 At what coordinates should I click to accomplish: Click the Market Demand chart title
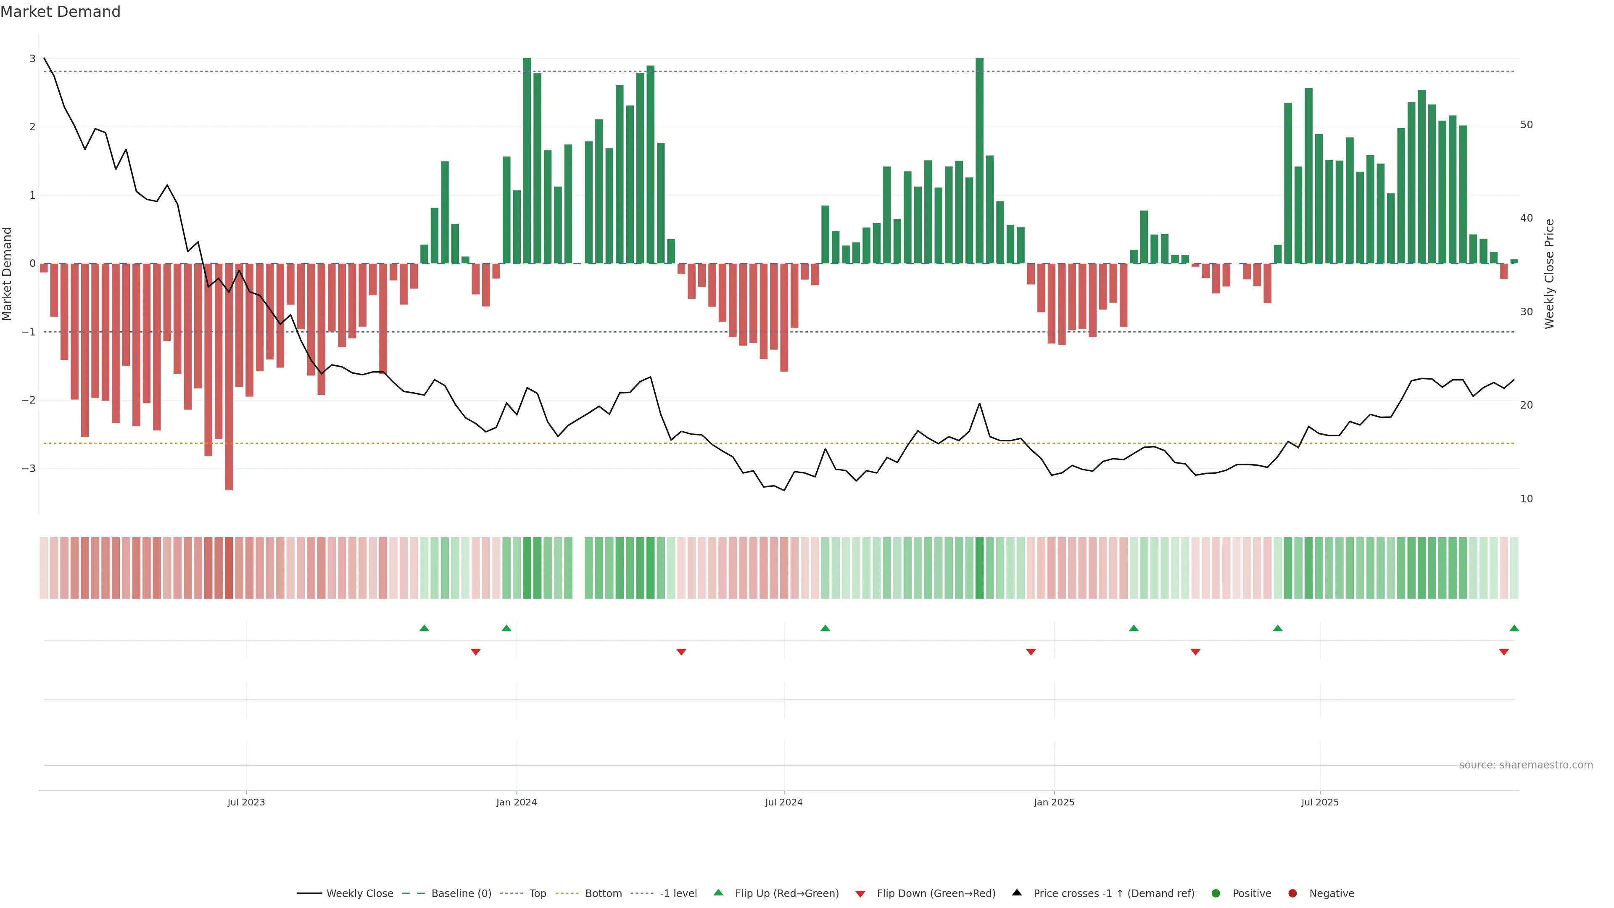coord(60,12)
